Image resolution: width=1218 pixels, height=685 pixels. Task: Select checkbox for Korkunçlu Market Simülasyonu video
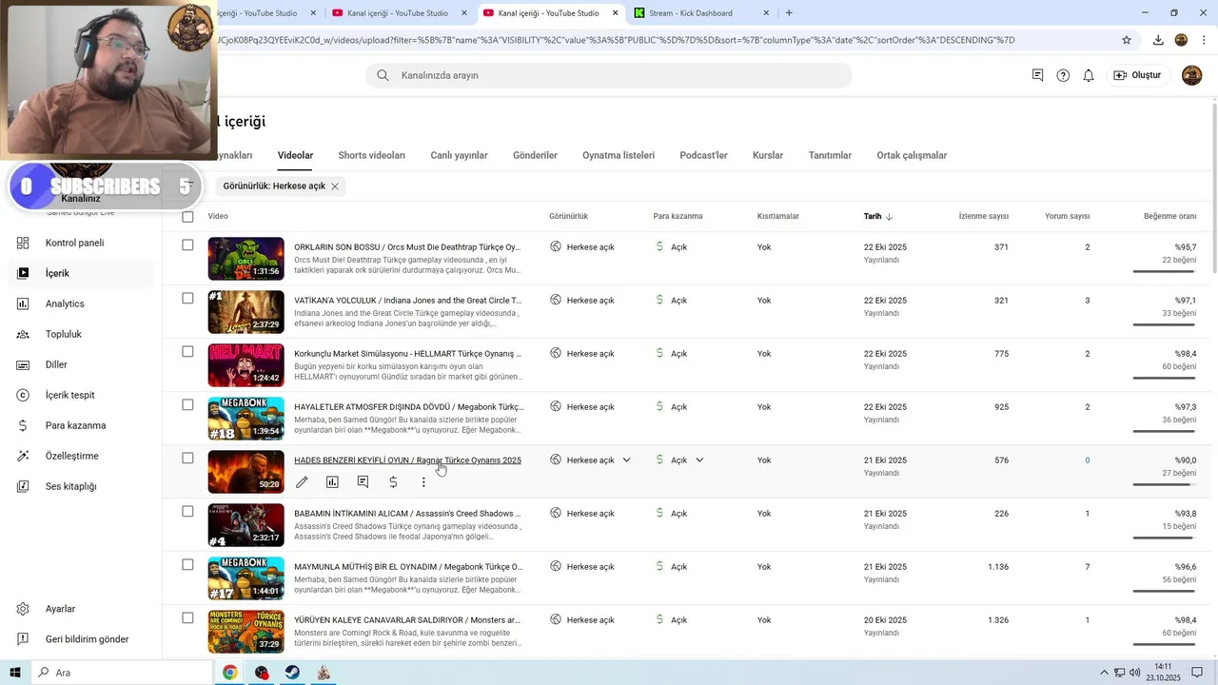click(x=187, y=352)
